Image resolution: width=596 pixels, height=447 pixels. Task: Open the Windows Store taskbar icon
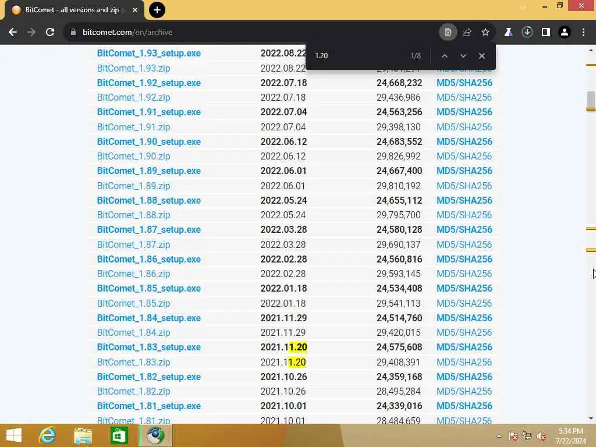[119, 435]
